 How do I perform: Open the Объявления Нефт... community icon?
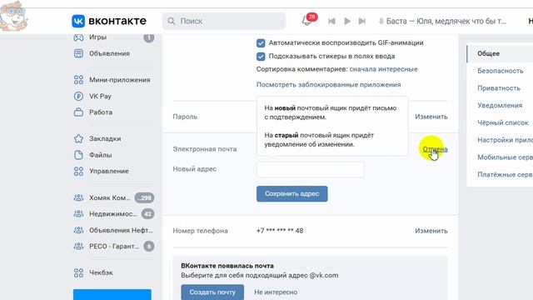[78, 230]
